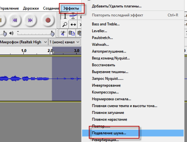Select the Time Shift arrows tool
This screenshot has height=142, width=187.
(x=73, y=25)
